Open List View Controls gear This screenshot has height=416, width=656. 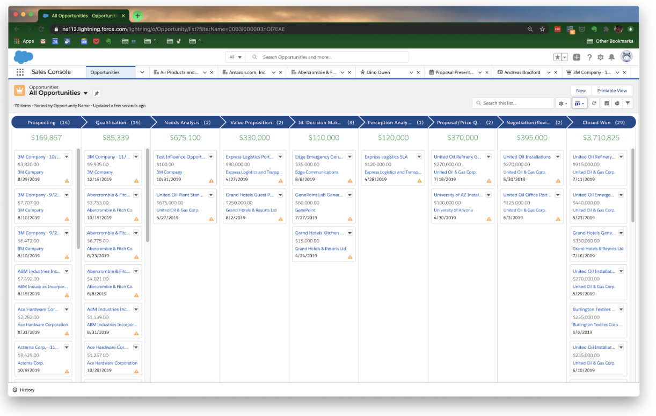click(x=563, y=103)
